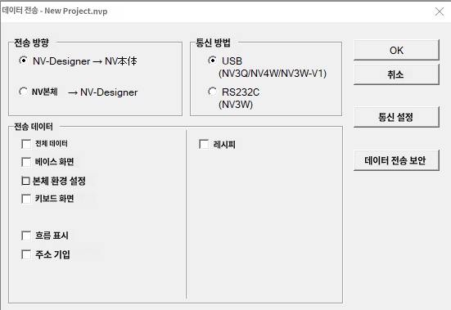Confirm with the OK button
Screen dimensions: 451x310
396,50
